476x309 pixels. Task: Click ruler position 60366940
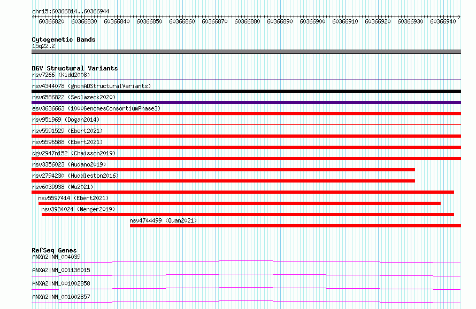(443, 21)
